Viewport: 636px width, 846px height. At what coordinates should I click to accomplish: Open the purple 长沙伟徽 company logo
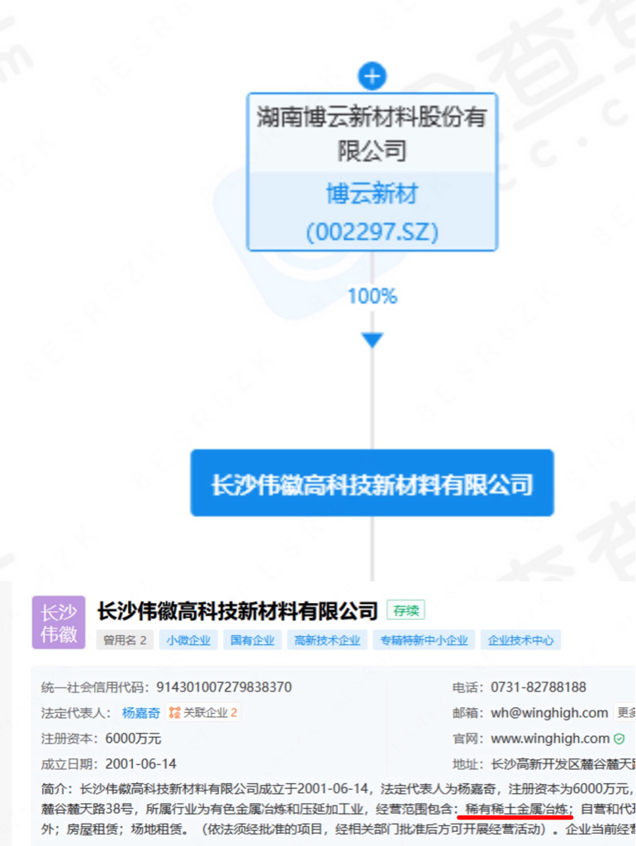tap(59, 622)
